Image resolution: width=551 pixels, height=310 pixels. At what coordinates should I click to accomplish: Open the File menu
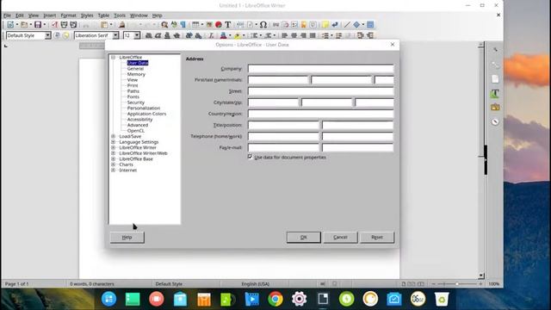point(7,15)
